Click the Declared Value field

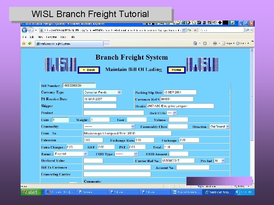[93, 161]
